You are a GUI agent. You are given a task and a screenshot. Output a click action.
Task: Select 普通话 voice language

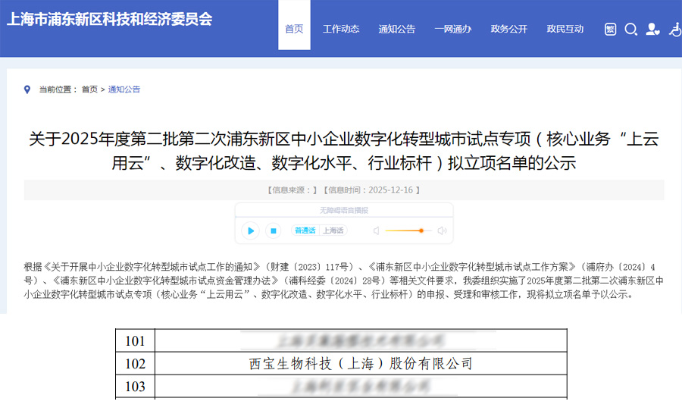(305, 230)
